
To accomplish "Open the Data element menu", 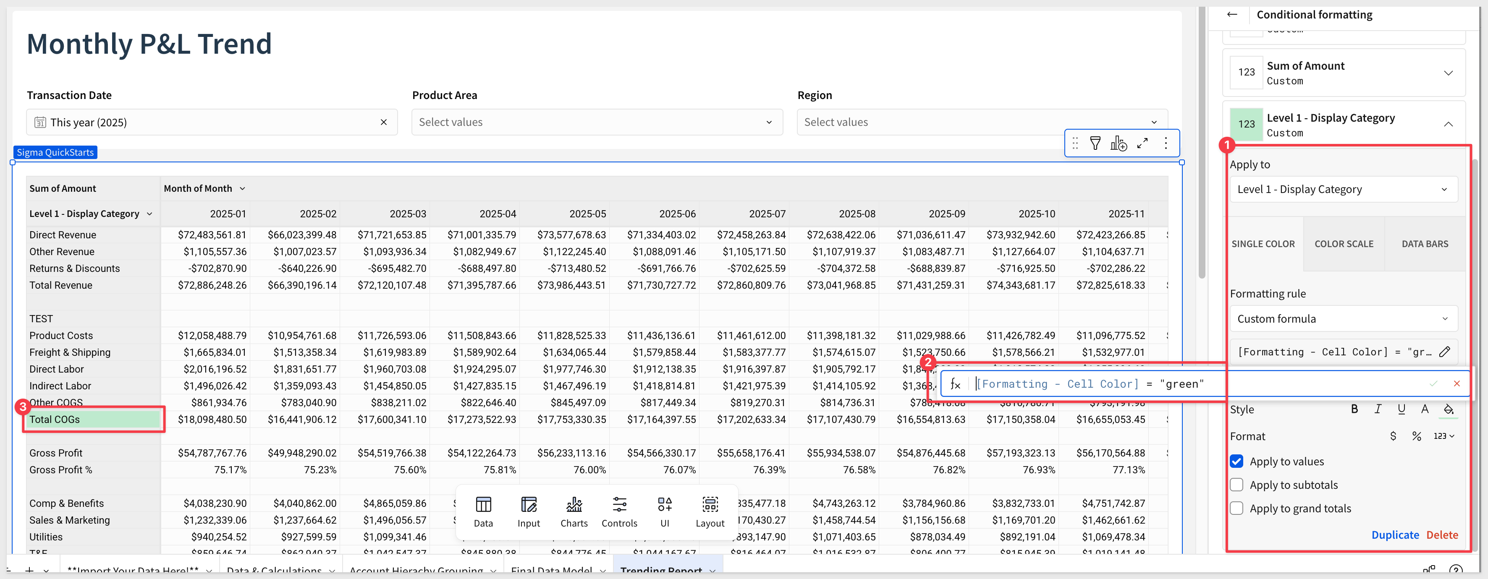I will point(483,511).
